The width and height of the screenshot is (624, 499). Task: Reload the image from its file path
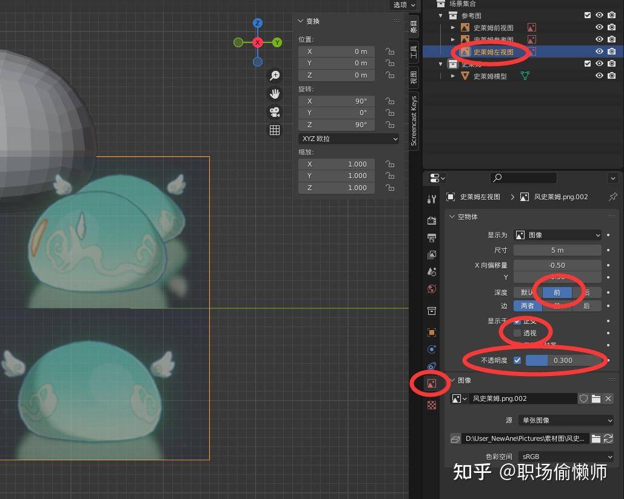(608, 438)
